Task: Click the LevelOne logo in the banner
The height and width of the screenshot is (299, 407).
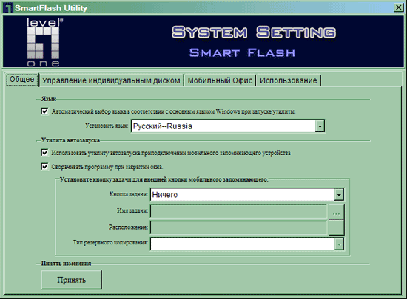Action: (44, 43)
